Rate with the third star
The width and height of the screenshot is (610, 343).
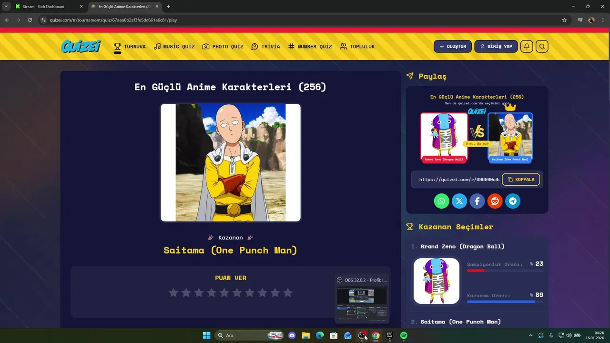point(199,293)
